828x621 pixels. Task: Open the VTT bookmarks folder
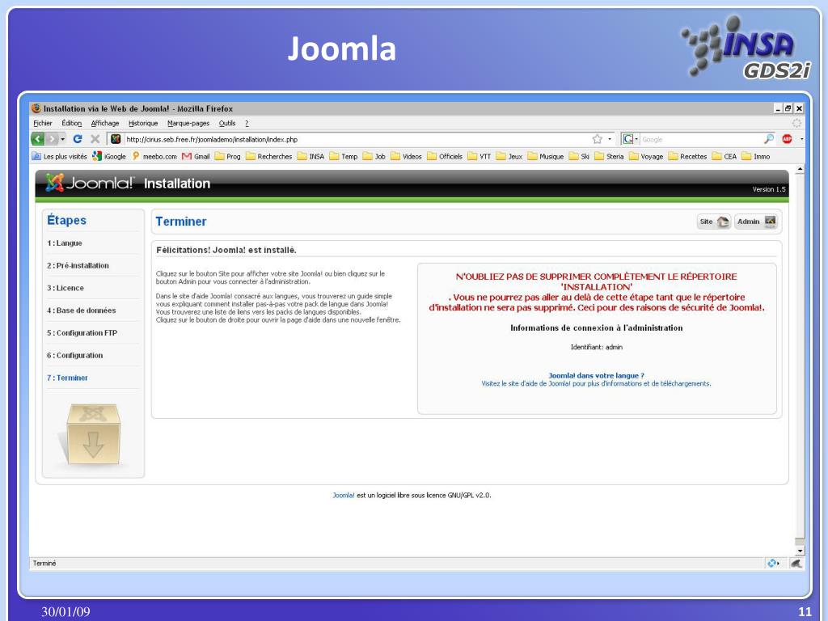click(x=479, y=156)
